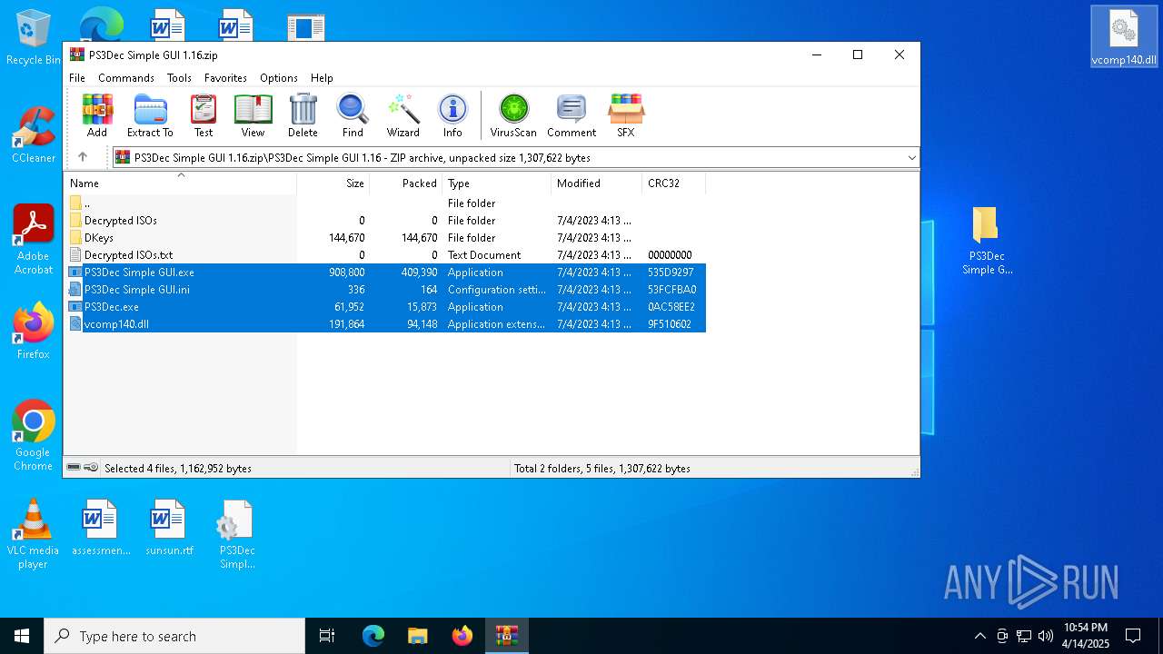Click the Extract To toolbar icon
The height and width of the screenshot is (654, 1163).
click(150, 115)
